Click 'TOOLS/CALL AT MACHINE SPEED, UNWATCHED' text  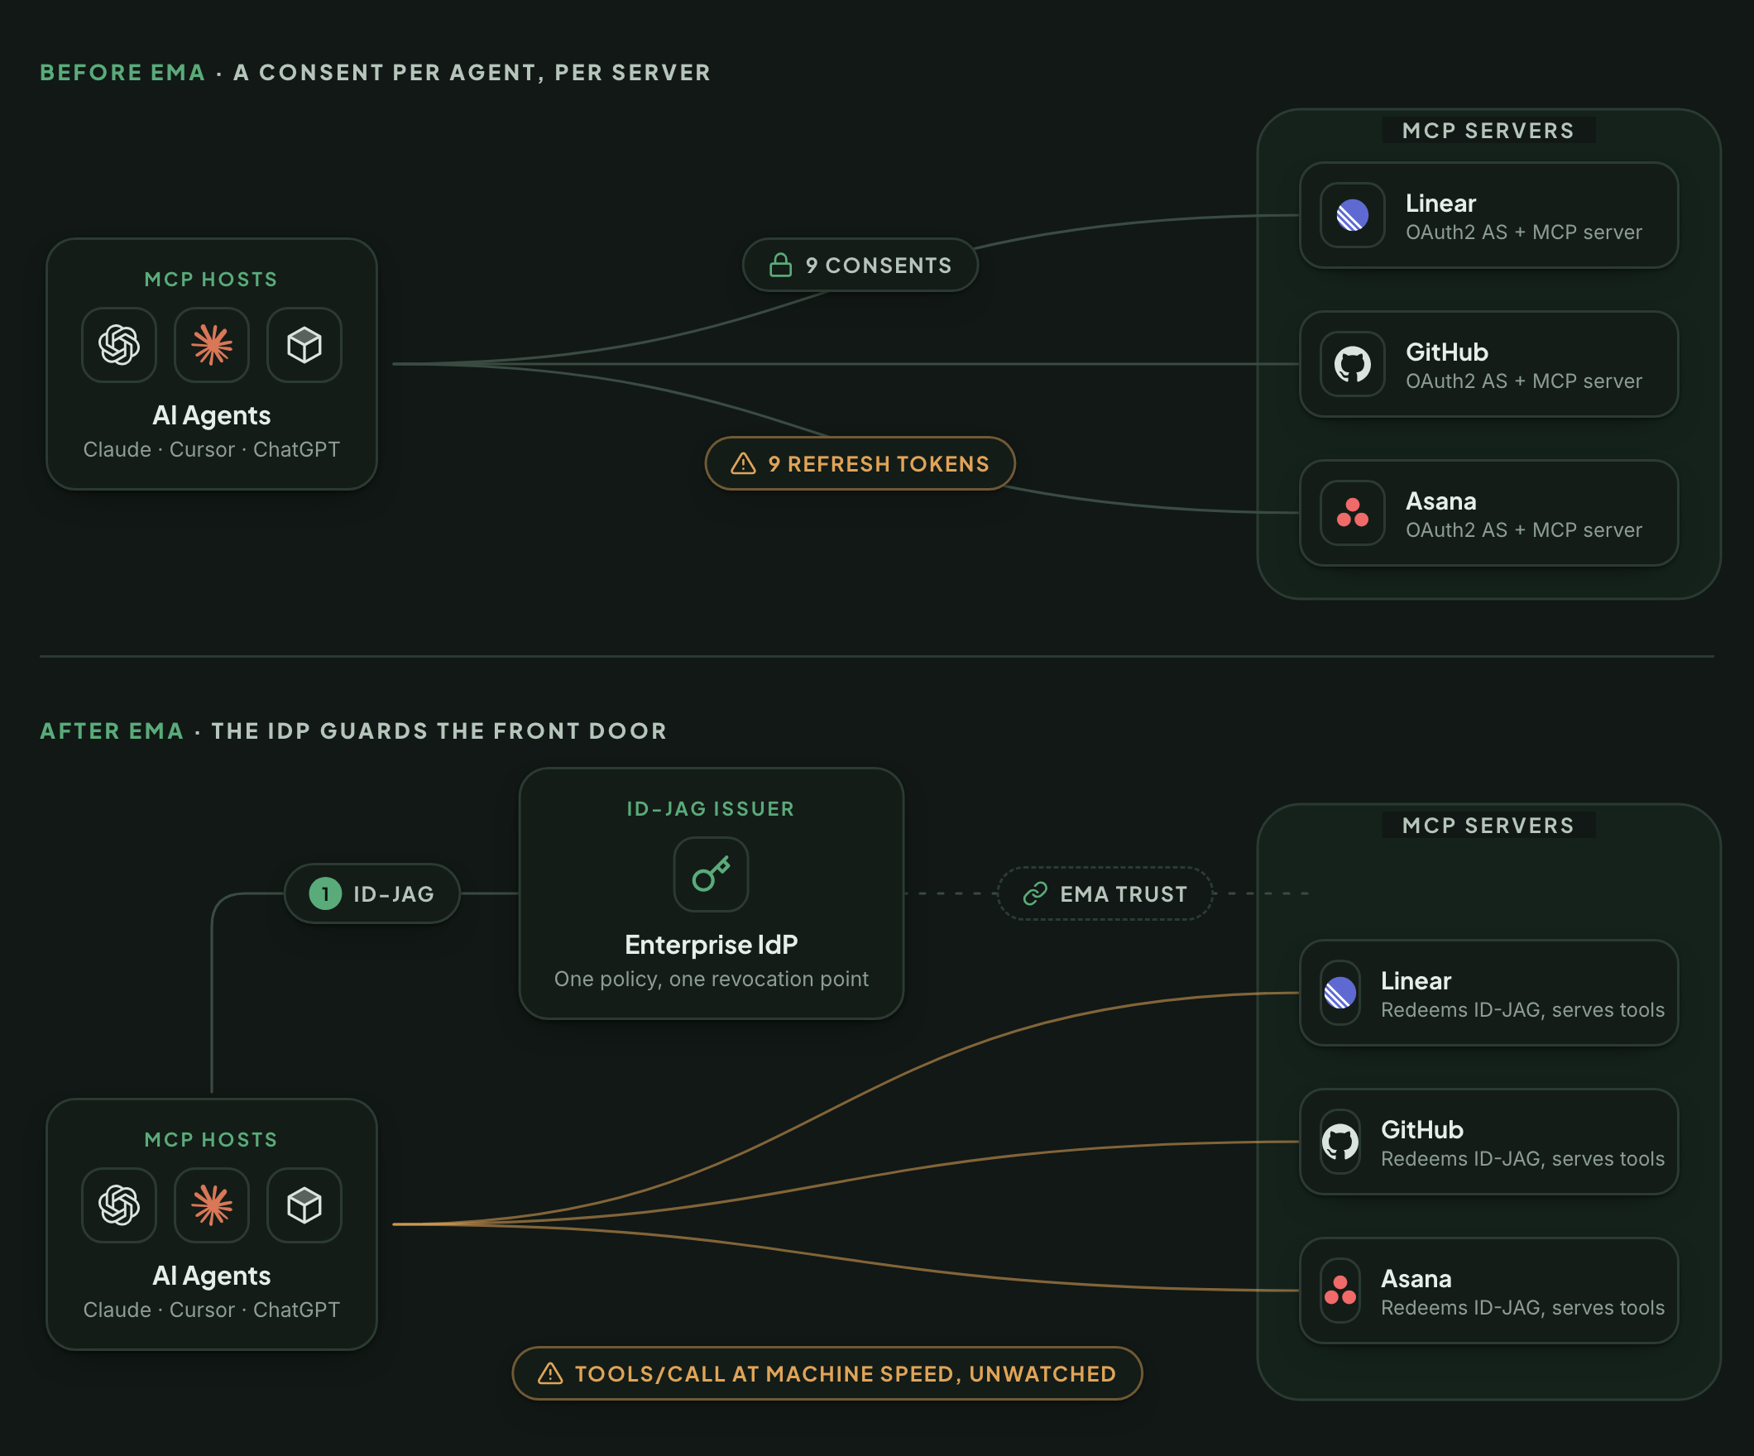point(846,1373)
